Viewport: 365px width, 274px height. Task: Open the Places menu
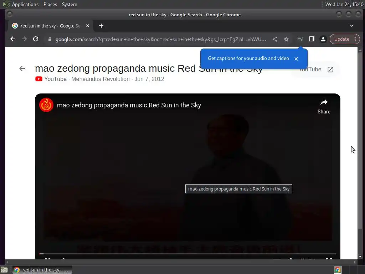(x=50, y=4)
